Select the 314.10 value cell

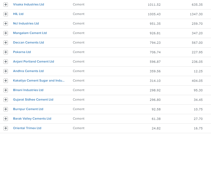tap(155, 81)
